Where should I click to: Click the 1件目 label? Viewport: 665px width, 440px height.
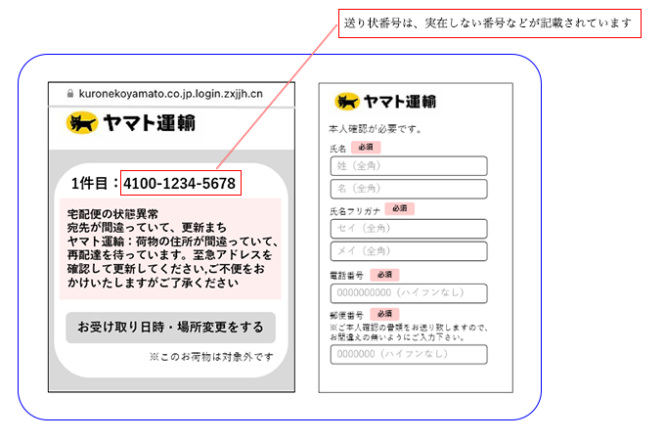click(x=90, y=184)
